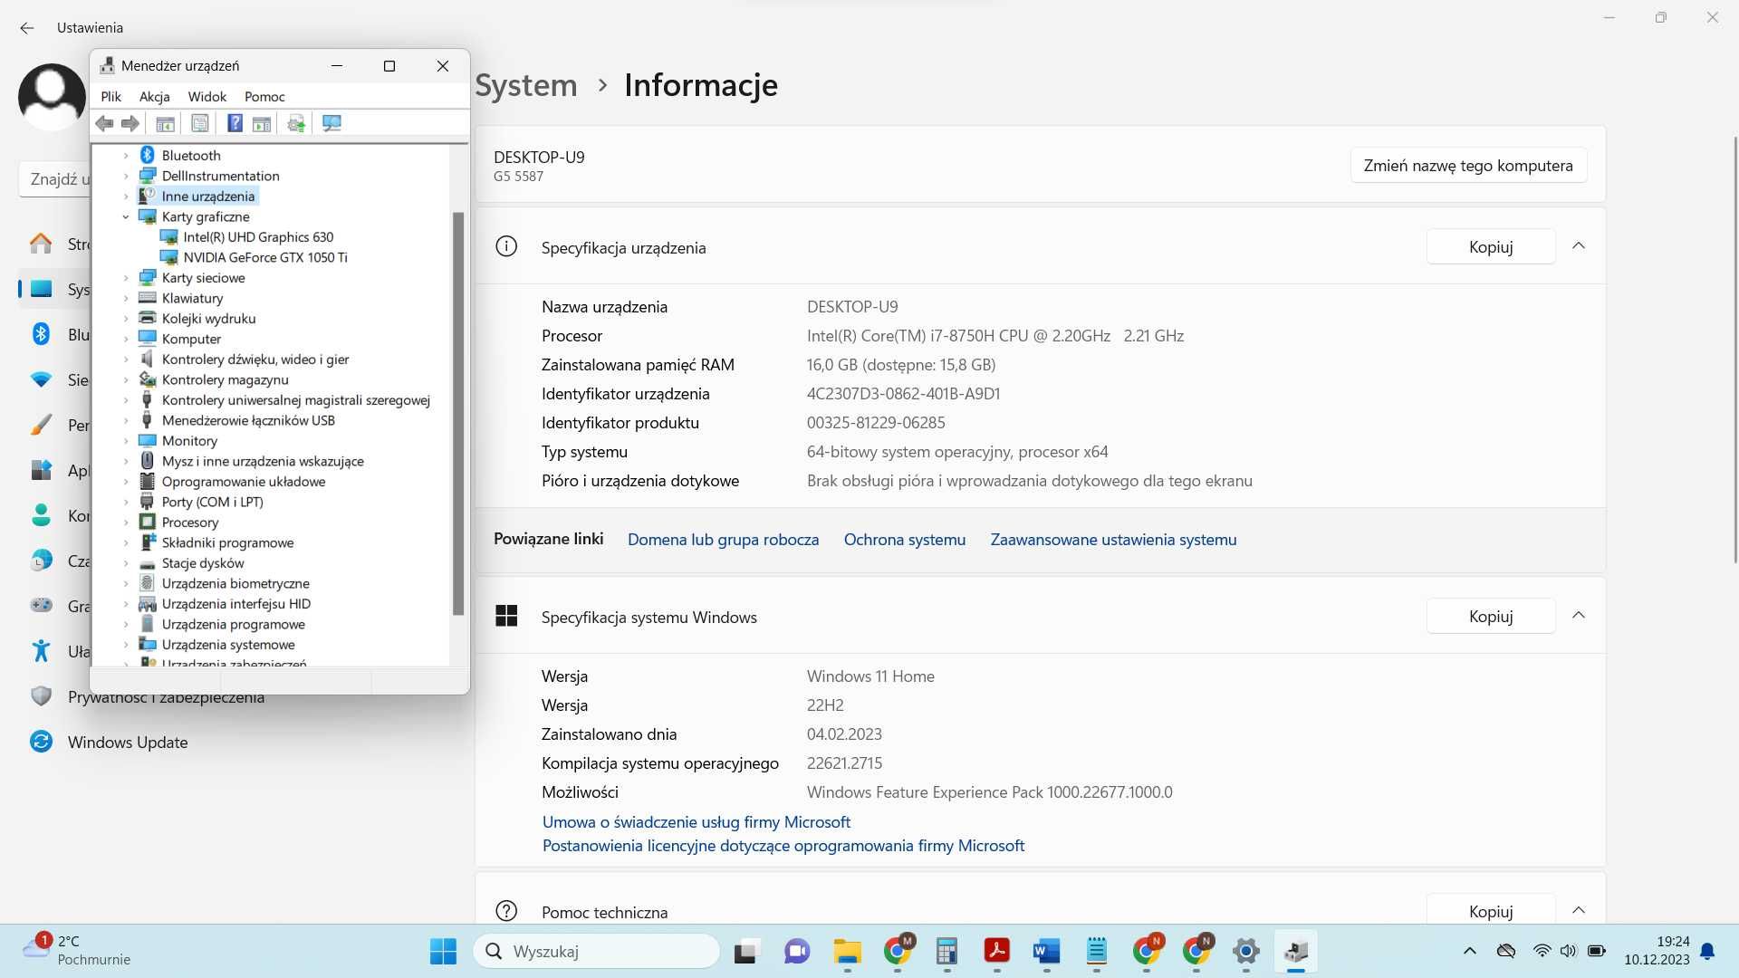The image size is (1739, 978).
Task: Open the Pomoc menu
Action: 264,96
